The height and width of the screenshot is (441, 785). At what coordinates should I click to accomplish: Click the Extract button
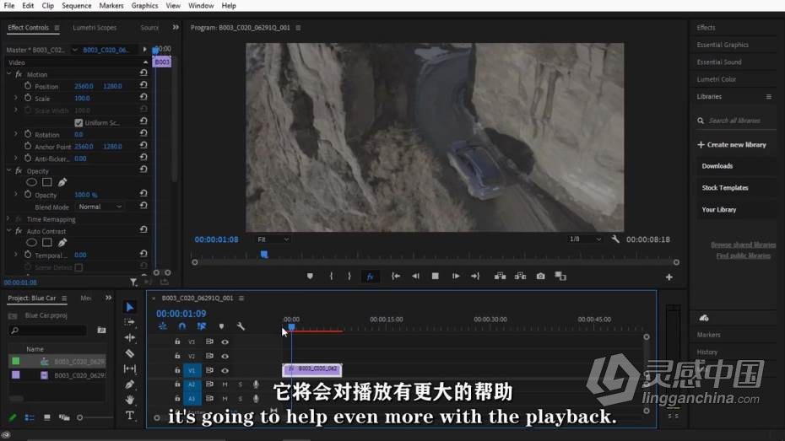pyautogui.click(x=520, y=276)
